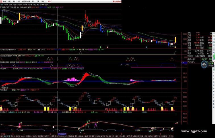Image resolution: width=215 pixels, height=138 pixels.
Task: Switch to the 日线 period
Action: tap(34, 5)
